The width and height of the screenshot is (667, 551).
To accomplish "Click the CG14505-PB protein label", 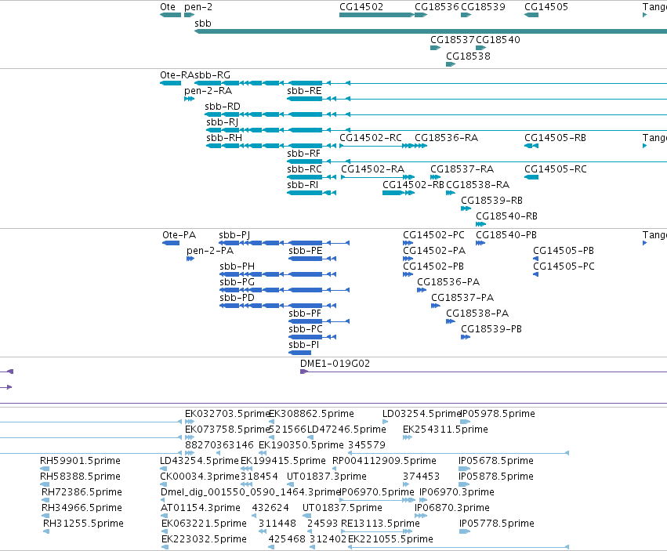I will pyautogui.click(x=564, y=251).
